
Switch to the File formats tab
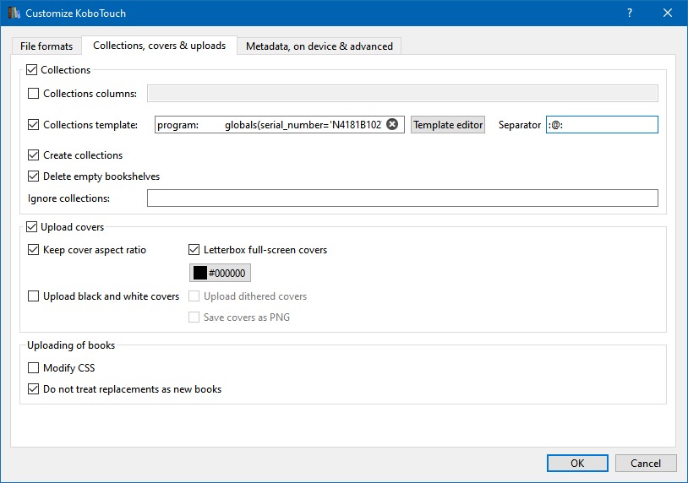(x=46, y=46)
